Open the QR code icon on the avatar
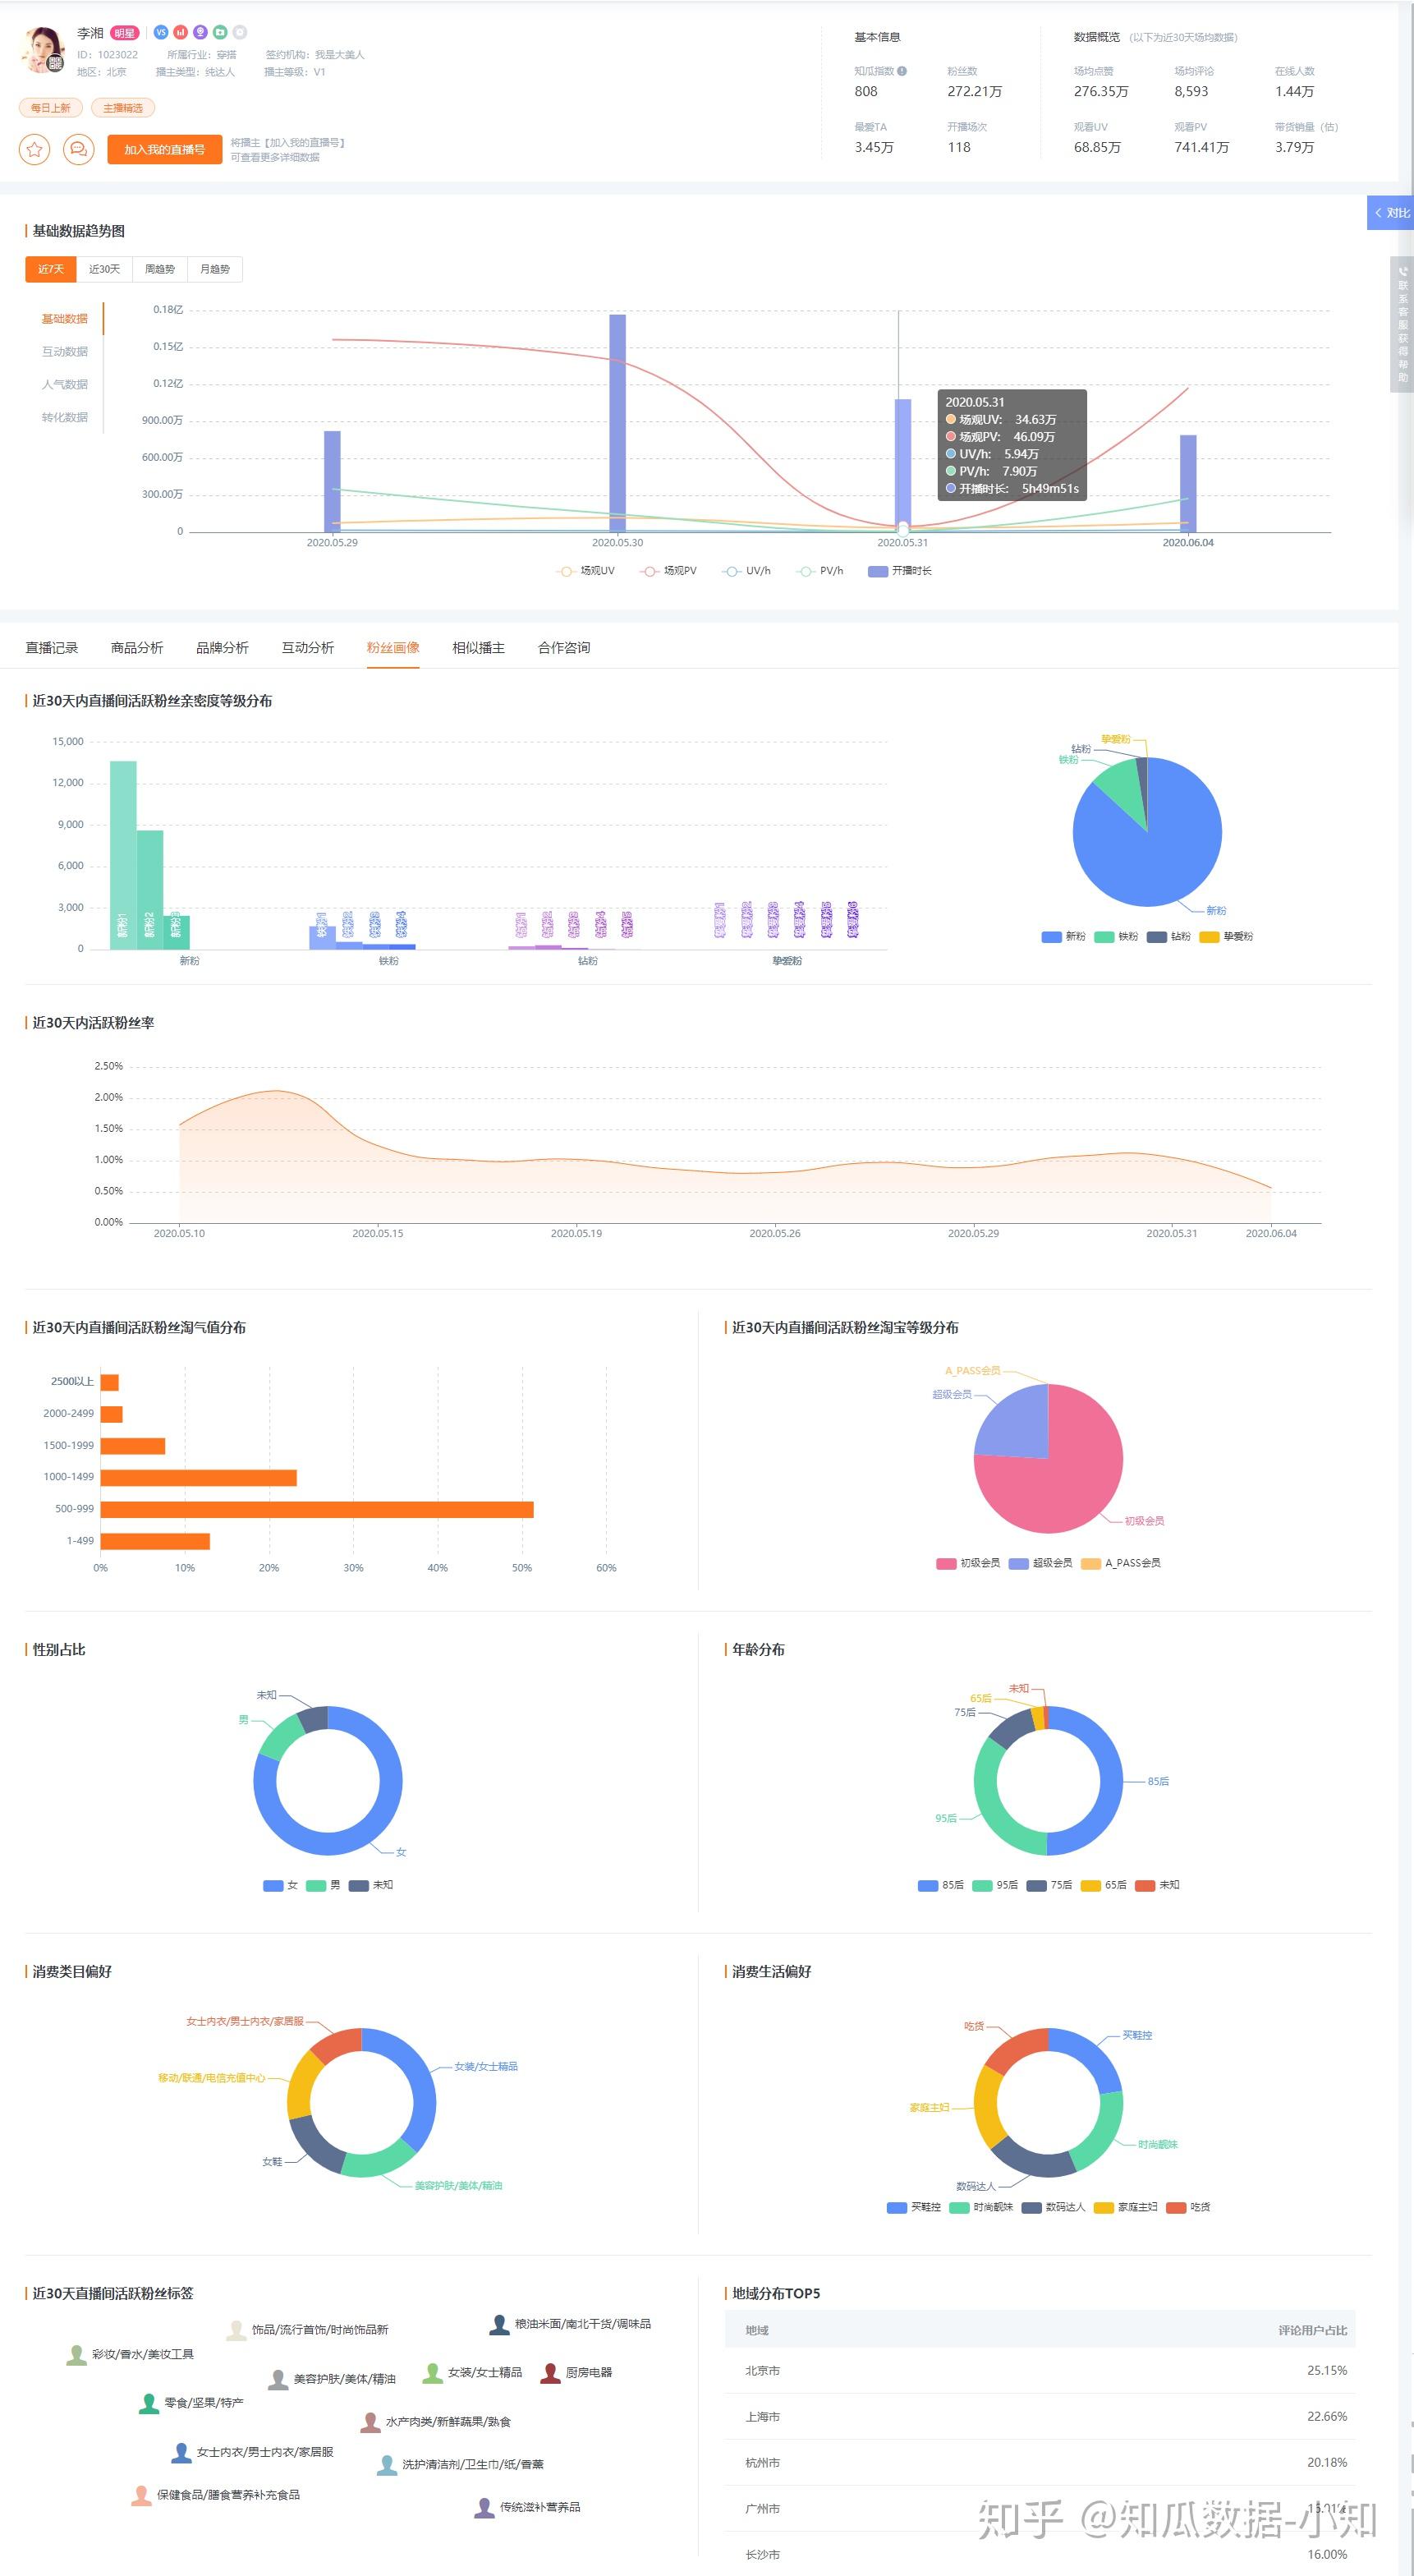 click(55, 64)
